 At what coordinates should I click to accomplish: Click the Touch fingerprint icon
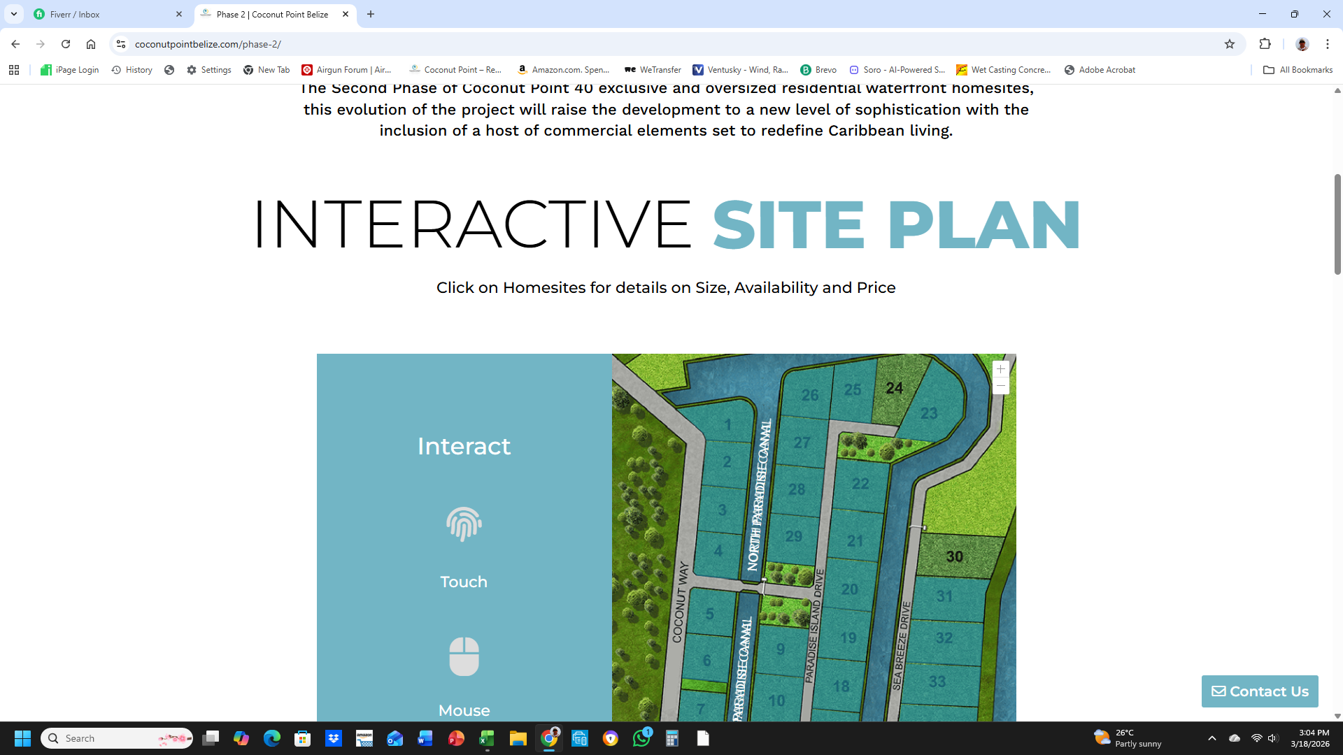point(464,524)
